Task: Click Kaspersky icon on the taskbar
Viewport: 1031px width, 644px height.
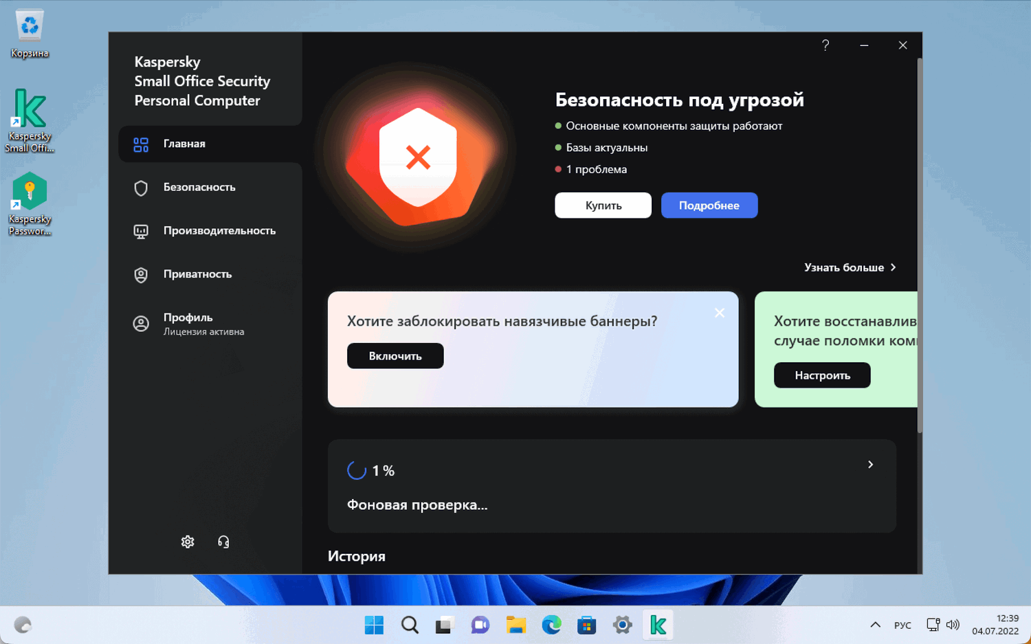Action: 658,625
